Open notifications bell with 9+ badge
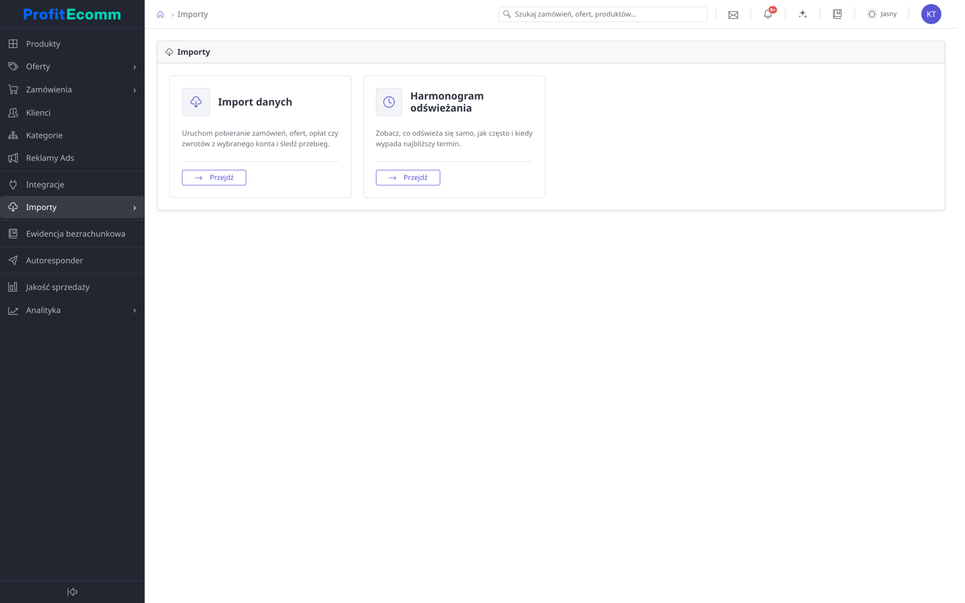 (768, 14)
